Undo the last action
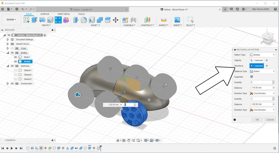279x153 pixels. point(23,9)
